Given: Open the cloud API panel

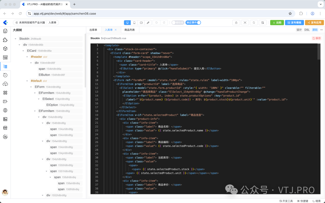Looking at the screenshot, I should coord(5,84).
